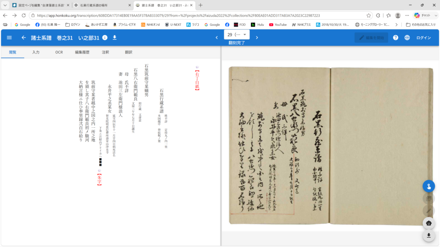Image resolution: width=440 pixels, height=247 pixels.
Task: Click the browser address bar URL
Action: point(178,15)
